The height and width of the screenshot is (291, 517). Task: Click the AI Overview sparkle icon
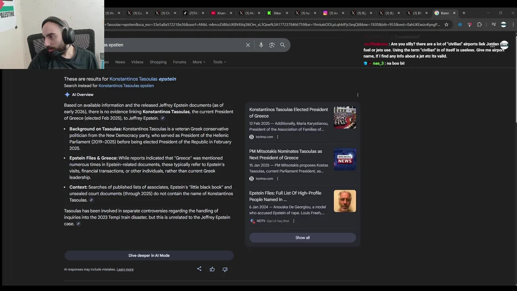pyautogui.click(x=67, y=95)
